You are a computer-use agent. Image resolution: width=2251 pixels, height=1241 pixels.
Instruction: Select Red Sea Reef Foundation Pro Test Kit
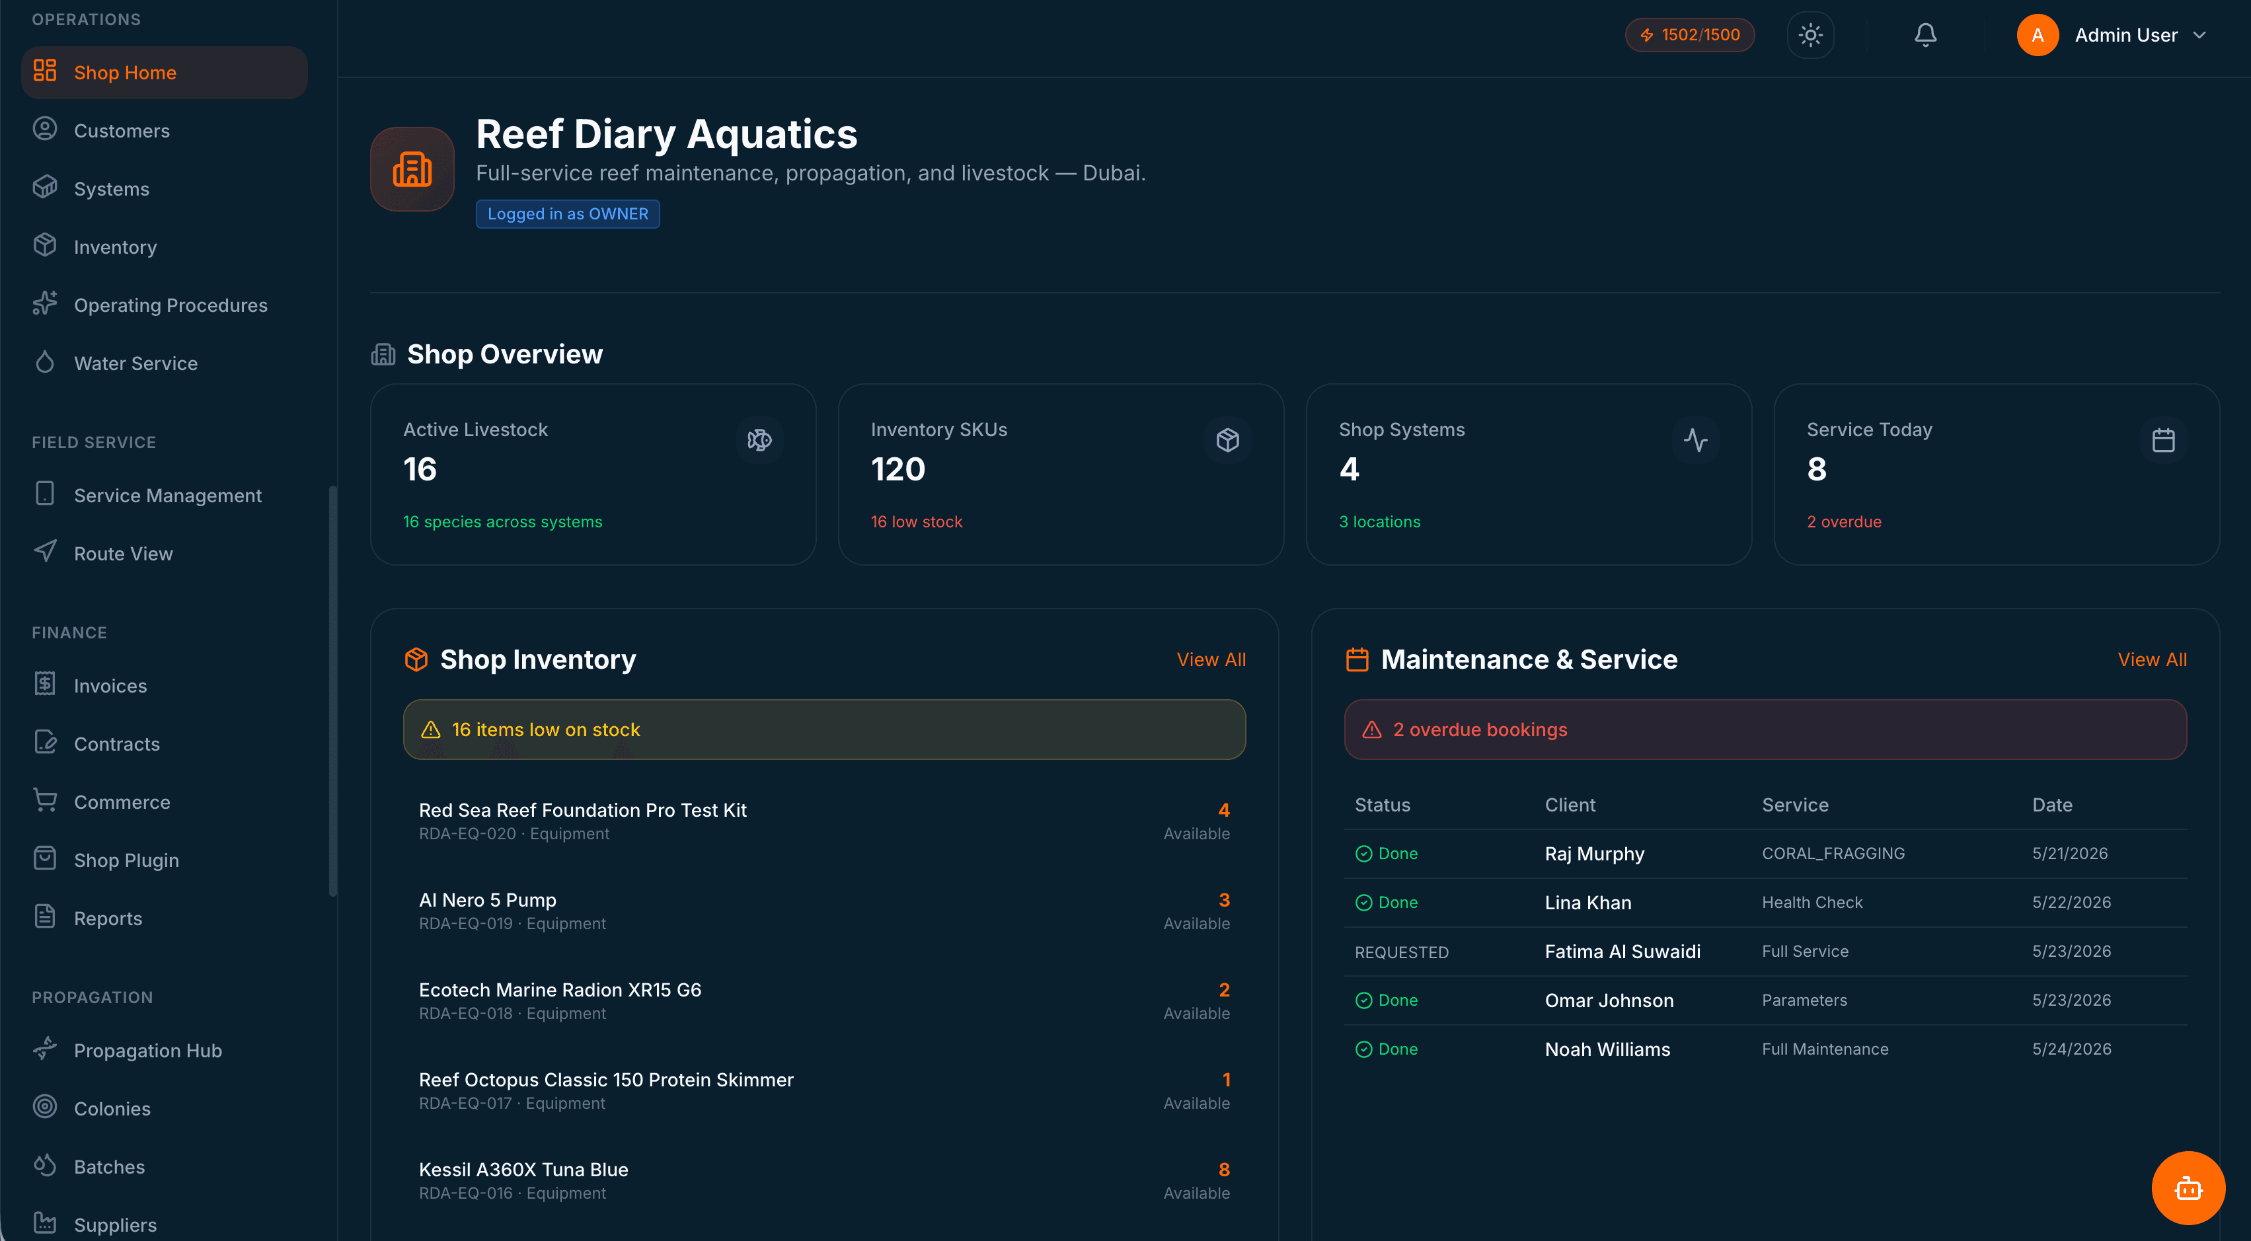pyautogui.click(x=824, y=821)
